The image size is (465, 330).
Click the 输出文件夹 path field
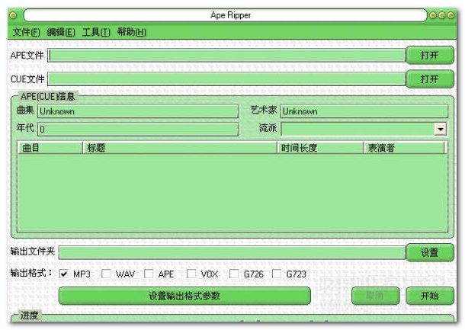(232, 252)
